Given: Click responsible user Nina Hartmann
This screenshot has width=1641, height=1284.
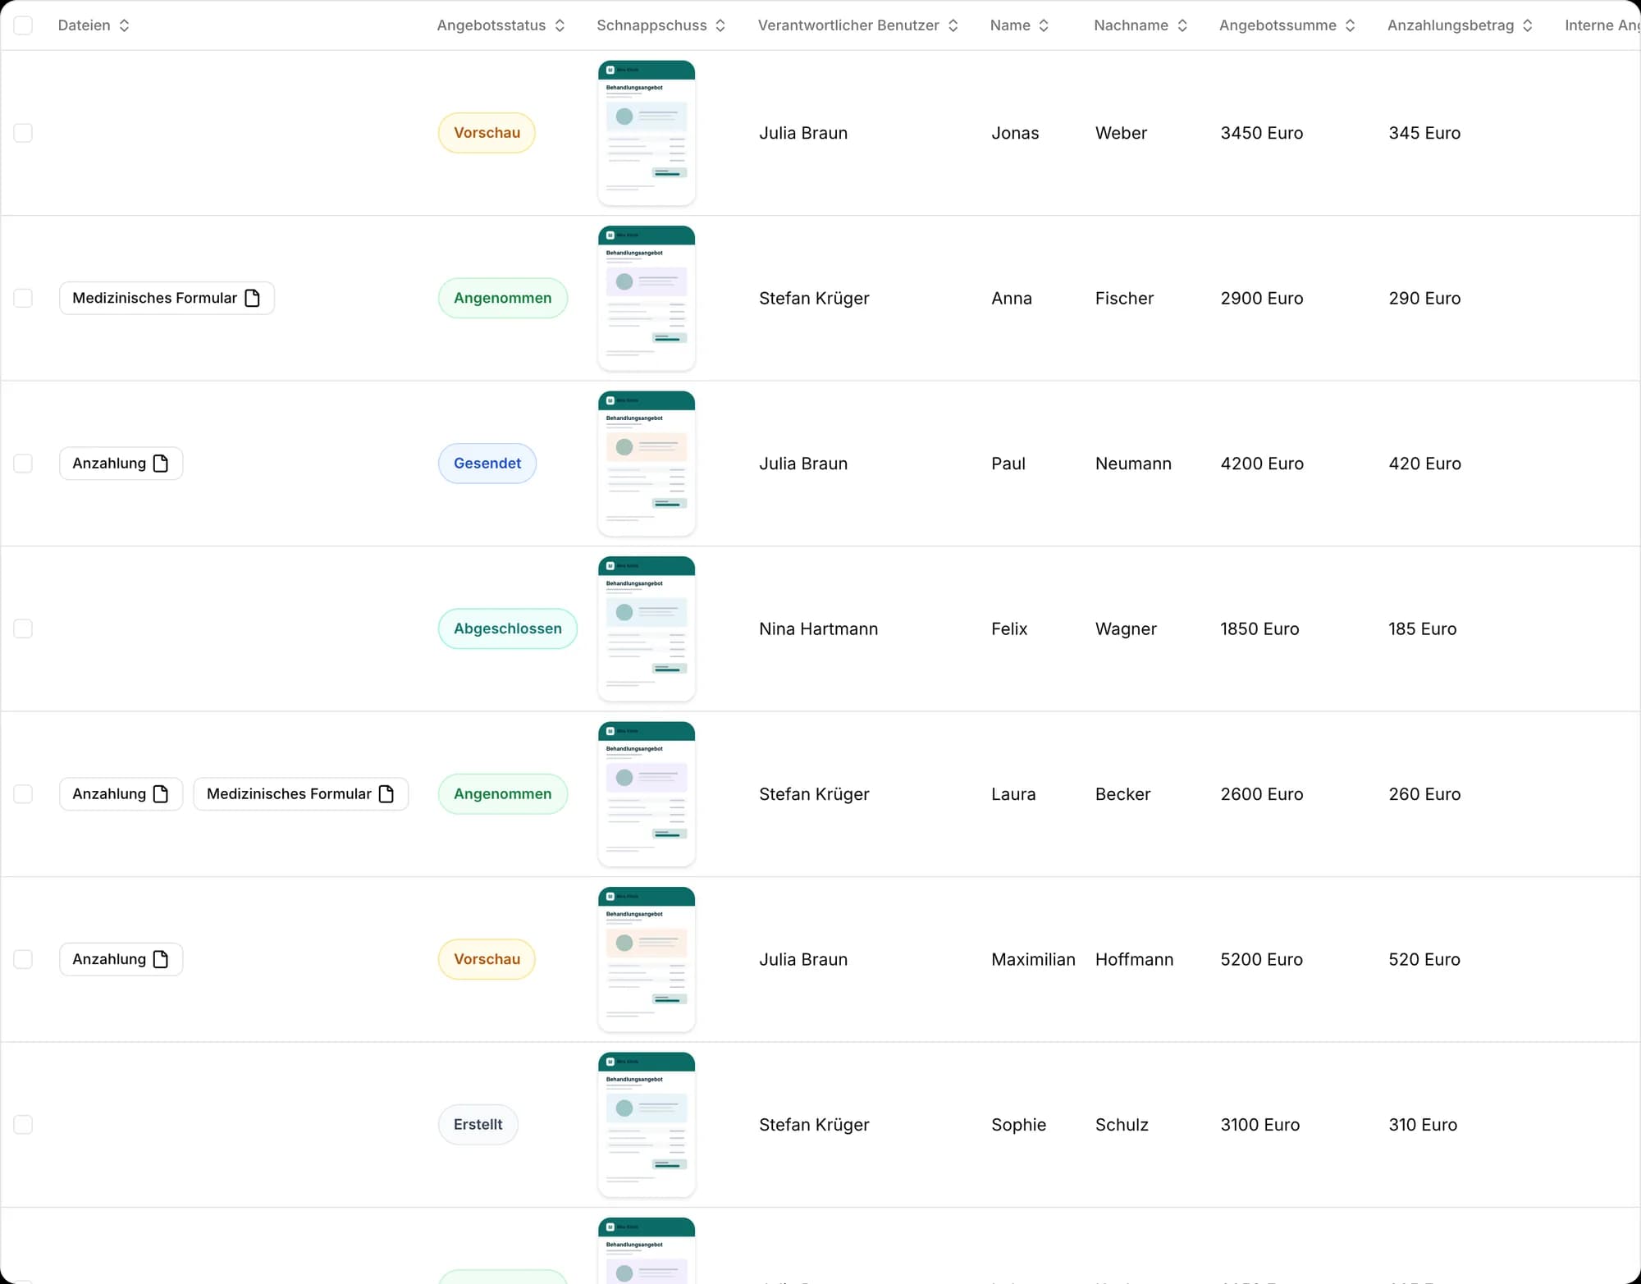Looking at the screenshot, I should [x=818, y=629].
